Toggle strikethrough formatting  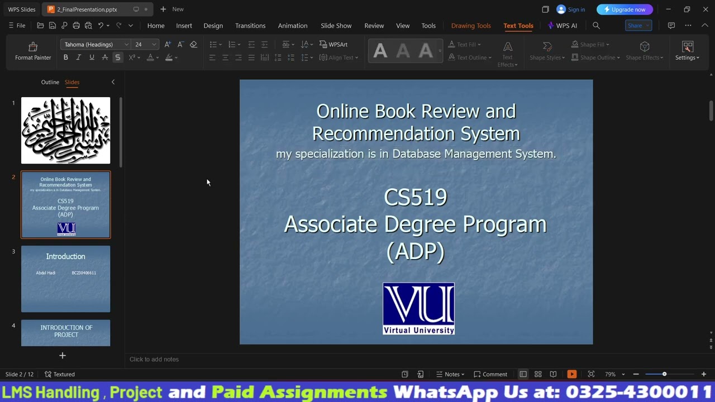[x=104, y=58]
